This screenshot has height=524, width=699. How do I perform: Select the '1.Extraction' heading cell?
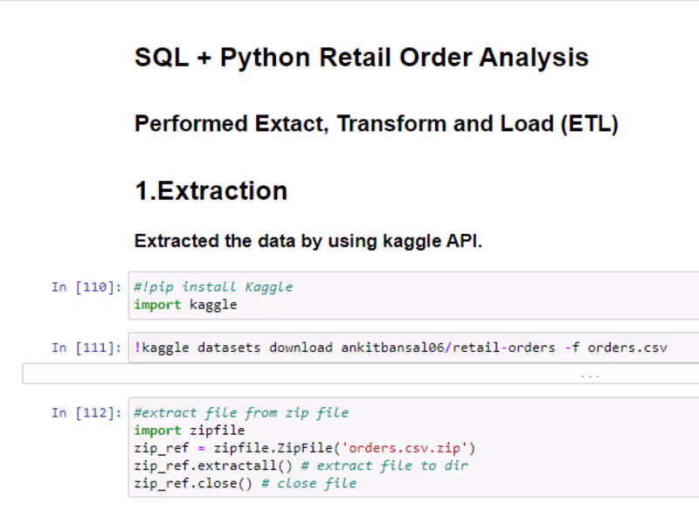[x=211, y=191]
